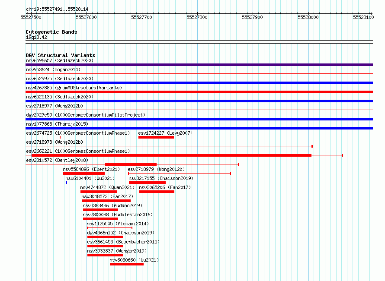
Task: Click the purple nsv6596657 variant bar
Action: pos(199,65)
